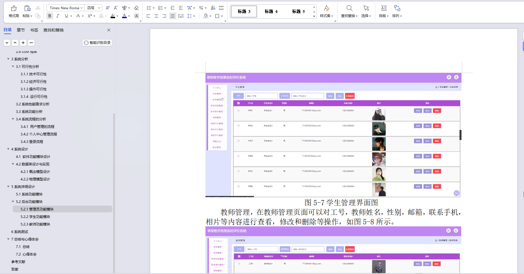The image size is (524, 274).
Task: Toggle bold formatting
Action: click(x=49, y=16)
